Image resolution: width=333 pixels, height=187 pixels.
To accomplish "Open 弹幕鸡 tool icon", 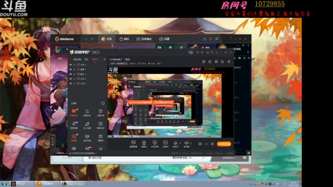I will point(100,138).
